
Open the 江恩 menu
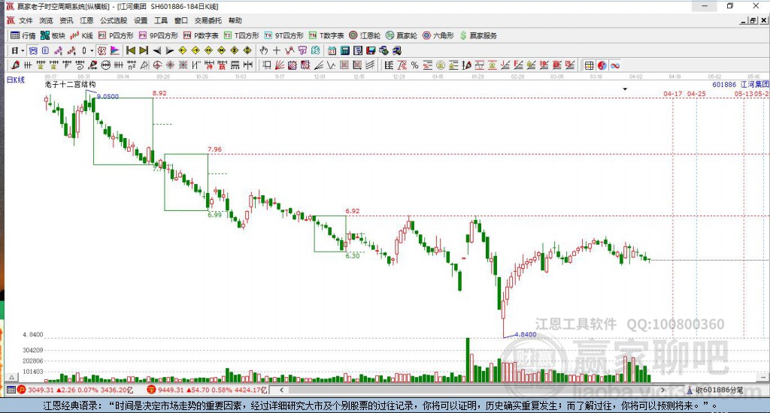[86, 20]
